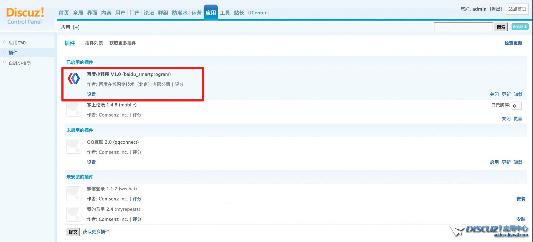Image resolution: width=533 pixels, height=242 pixels.
Task: Click the 微信登录 plugin placeholder icon
Action: (74, 193)
